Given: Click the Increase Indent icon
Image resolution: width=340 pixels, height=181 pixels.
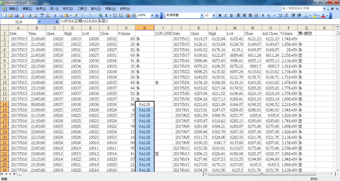Looking at the screenshot, I should [x=299, y=16].
